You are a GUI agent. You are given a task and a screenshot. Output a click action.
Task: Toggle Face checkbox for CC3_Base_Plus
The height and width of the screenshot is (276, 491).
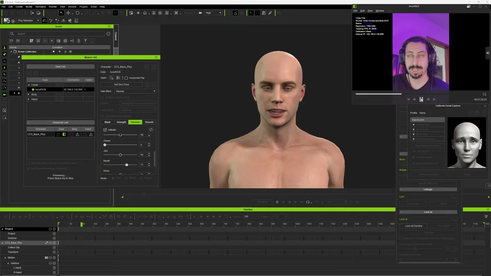coord(58,134)
